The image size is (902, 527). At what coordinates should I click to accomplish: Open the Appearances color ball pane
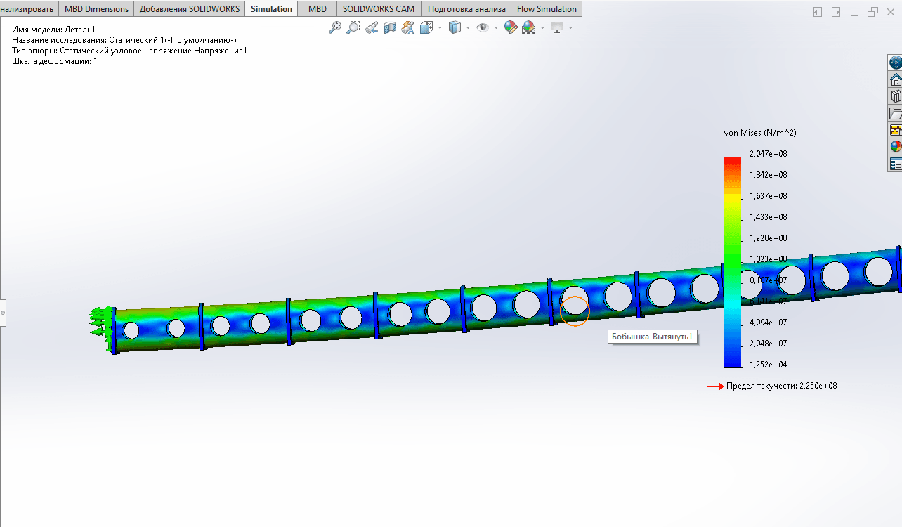[x=896, y=147]
